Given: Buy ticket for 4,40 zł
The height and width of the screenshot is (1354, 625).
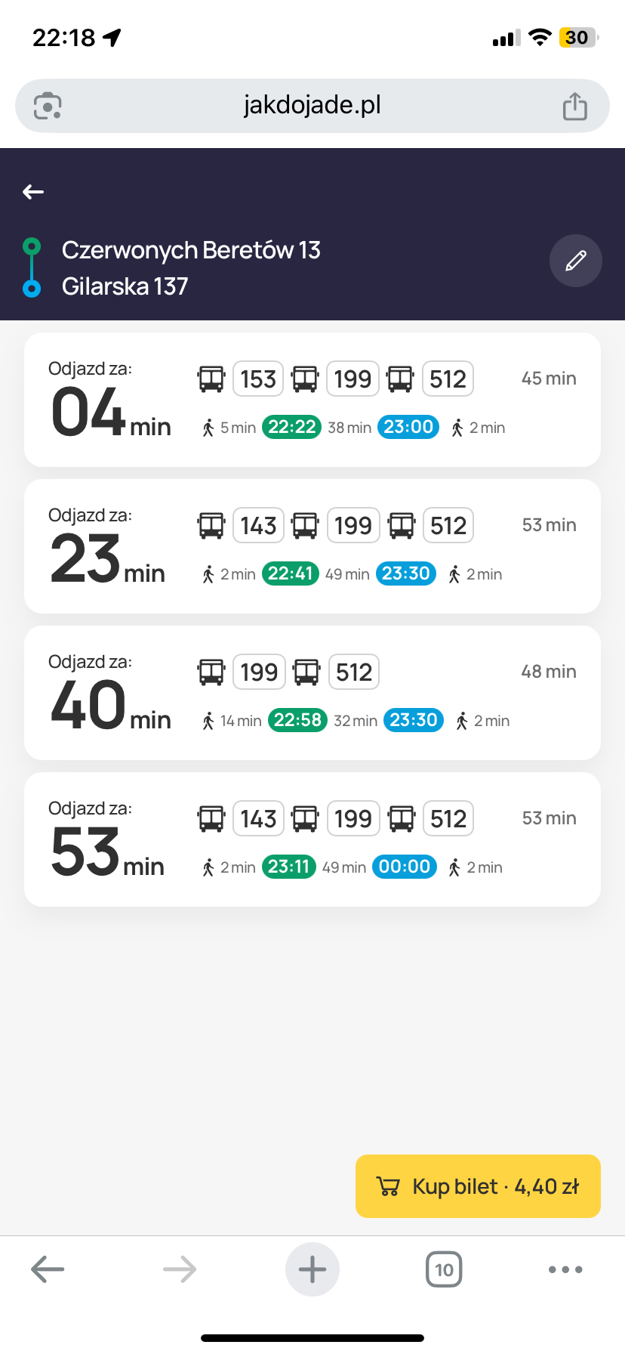Looking at the screenshot, I should [x=478, y=1186].
